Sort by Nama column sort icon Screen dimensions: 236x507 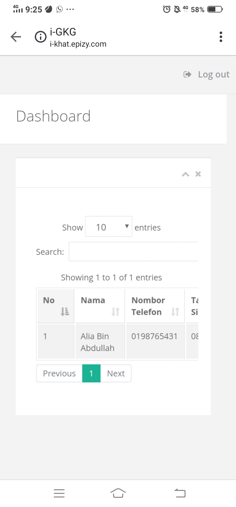click(115, 312)
